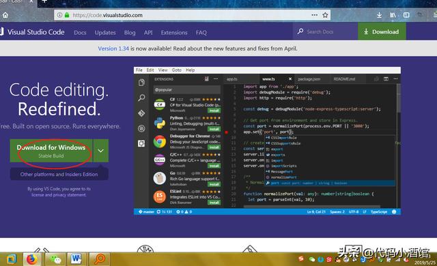
Task: Go to the Blog page
Action: coord(130,33)
